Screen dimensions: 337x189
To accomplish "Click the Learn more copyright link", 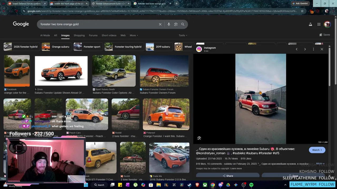I will click(236, 169).
